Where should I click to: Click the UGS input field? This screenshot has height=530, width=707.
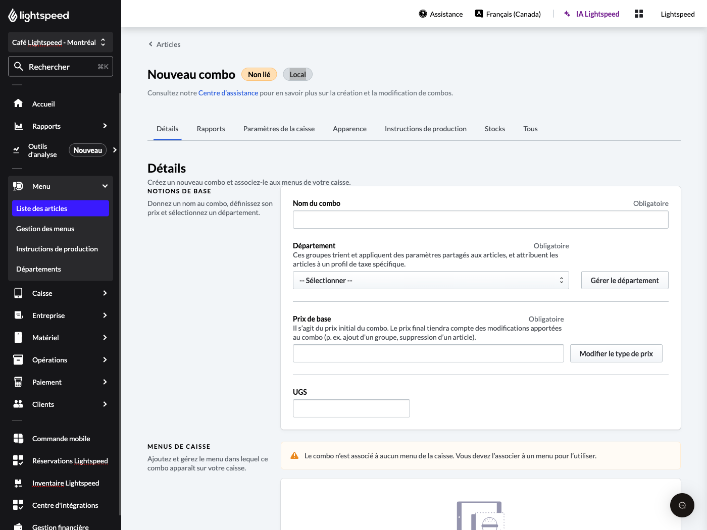(351, 408)
